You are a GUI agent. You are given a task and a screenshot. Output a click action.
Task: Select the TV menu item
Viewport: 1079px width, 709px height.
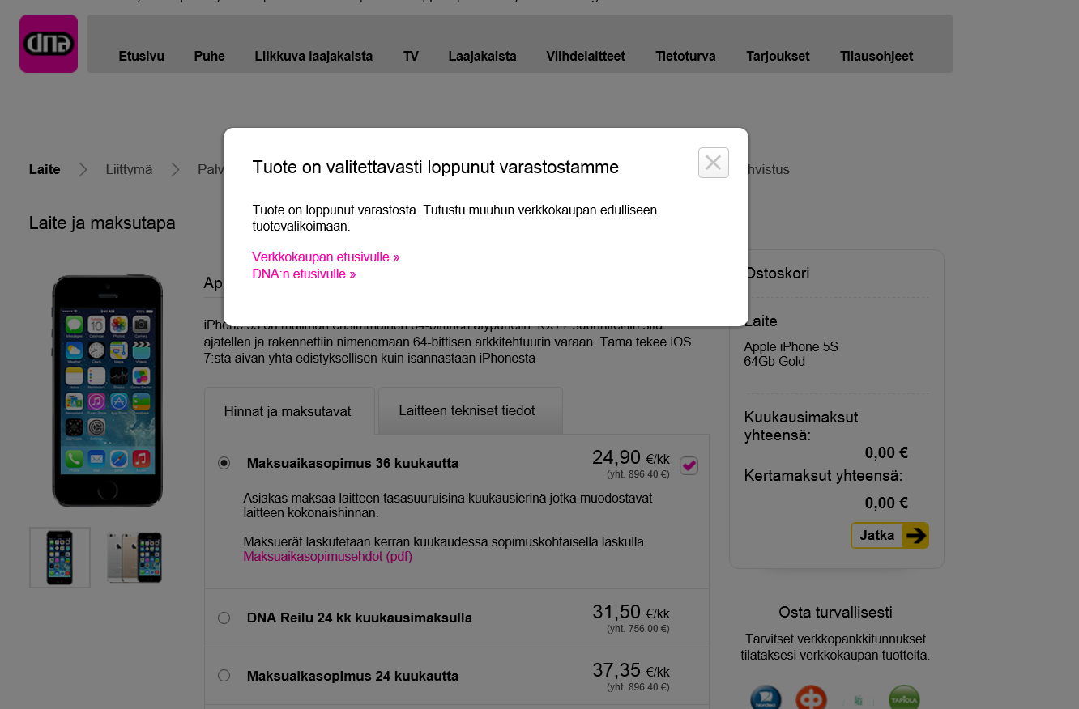point(411,56)
